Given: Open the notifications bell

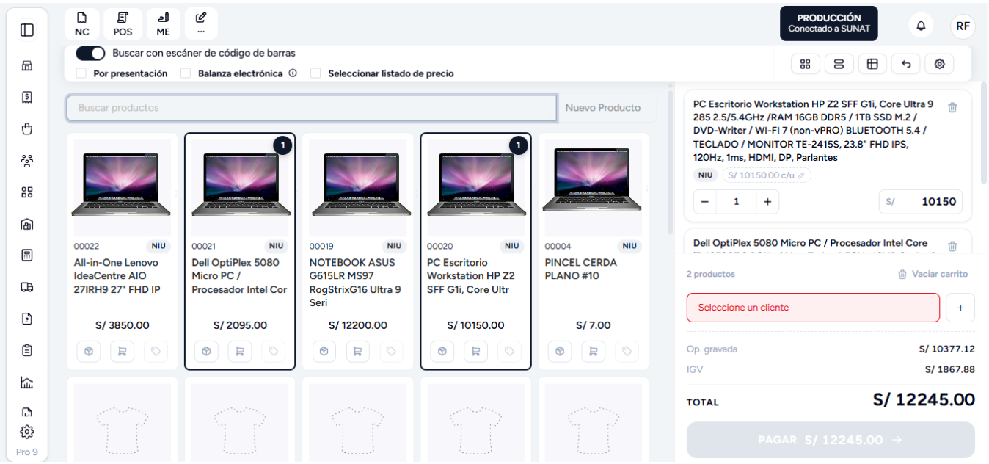Looking at the screenshot, I should (921, 26).
